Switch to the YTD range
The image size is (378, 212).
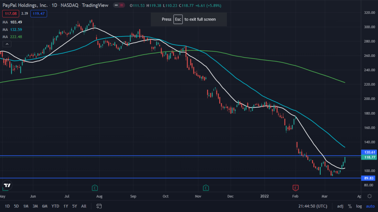pos(55,206)
